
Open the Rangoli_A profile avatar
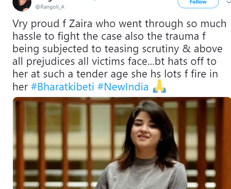pyautogui.click(x=22, y=5)
